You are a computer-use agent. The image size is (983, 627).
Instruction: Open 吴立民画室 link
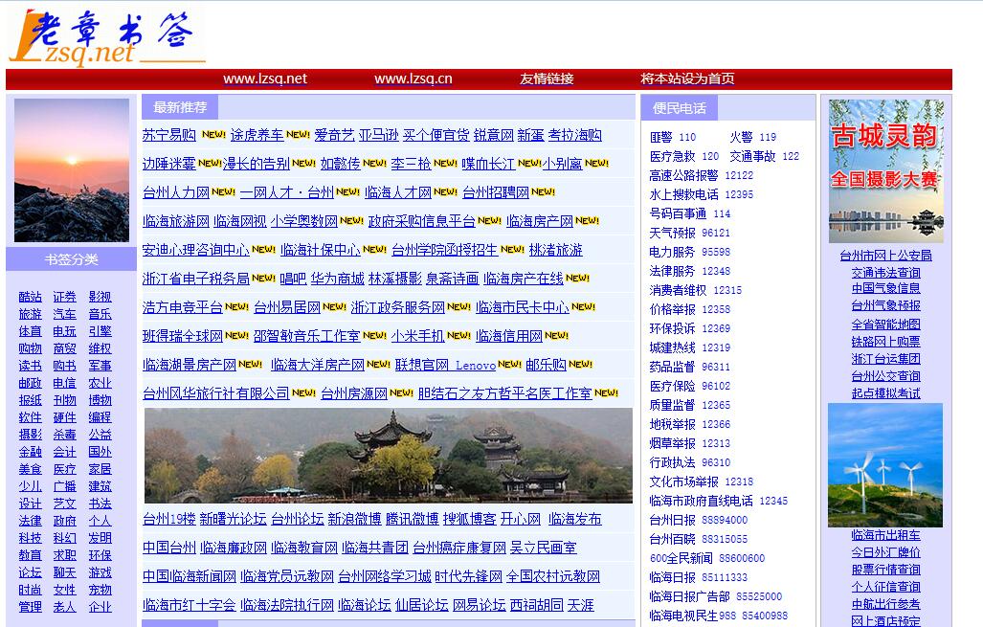pyautogui.click(x=543, y=548)
